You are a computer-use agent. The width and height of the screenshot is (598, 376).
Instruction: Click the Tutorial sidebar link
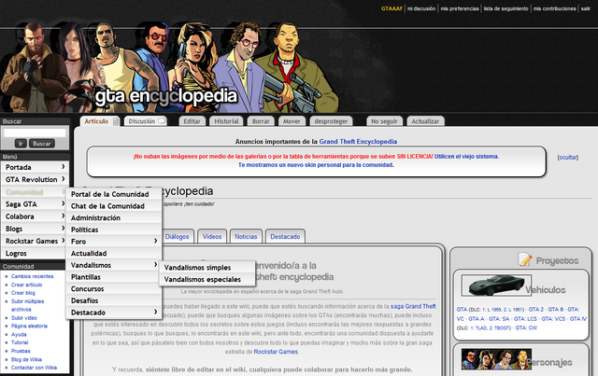click(x=20, y=342)
